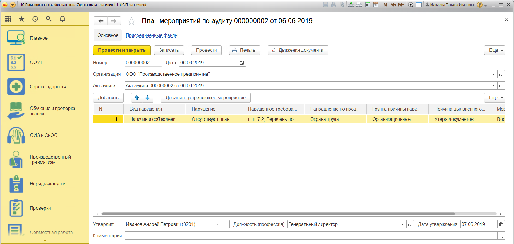Click the Провести button

206,50
